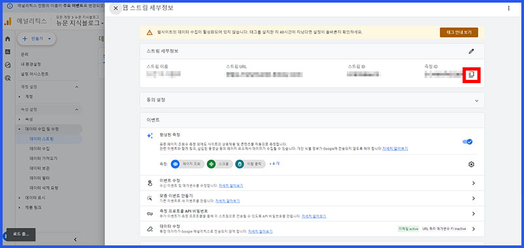Select the scrolls measurement chip
Viewport: 524px width, 248px height.
[x=219, y=164]
